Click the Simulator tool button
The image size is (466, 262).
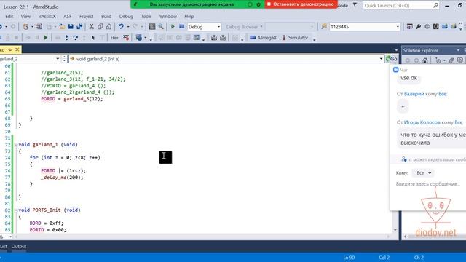295,38
